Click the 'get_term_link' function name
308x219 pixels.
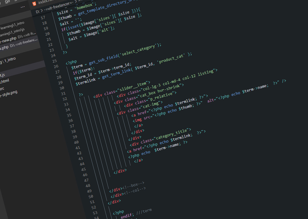[116, 73]
